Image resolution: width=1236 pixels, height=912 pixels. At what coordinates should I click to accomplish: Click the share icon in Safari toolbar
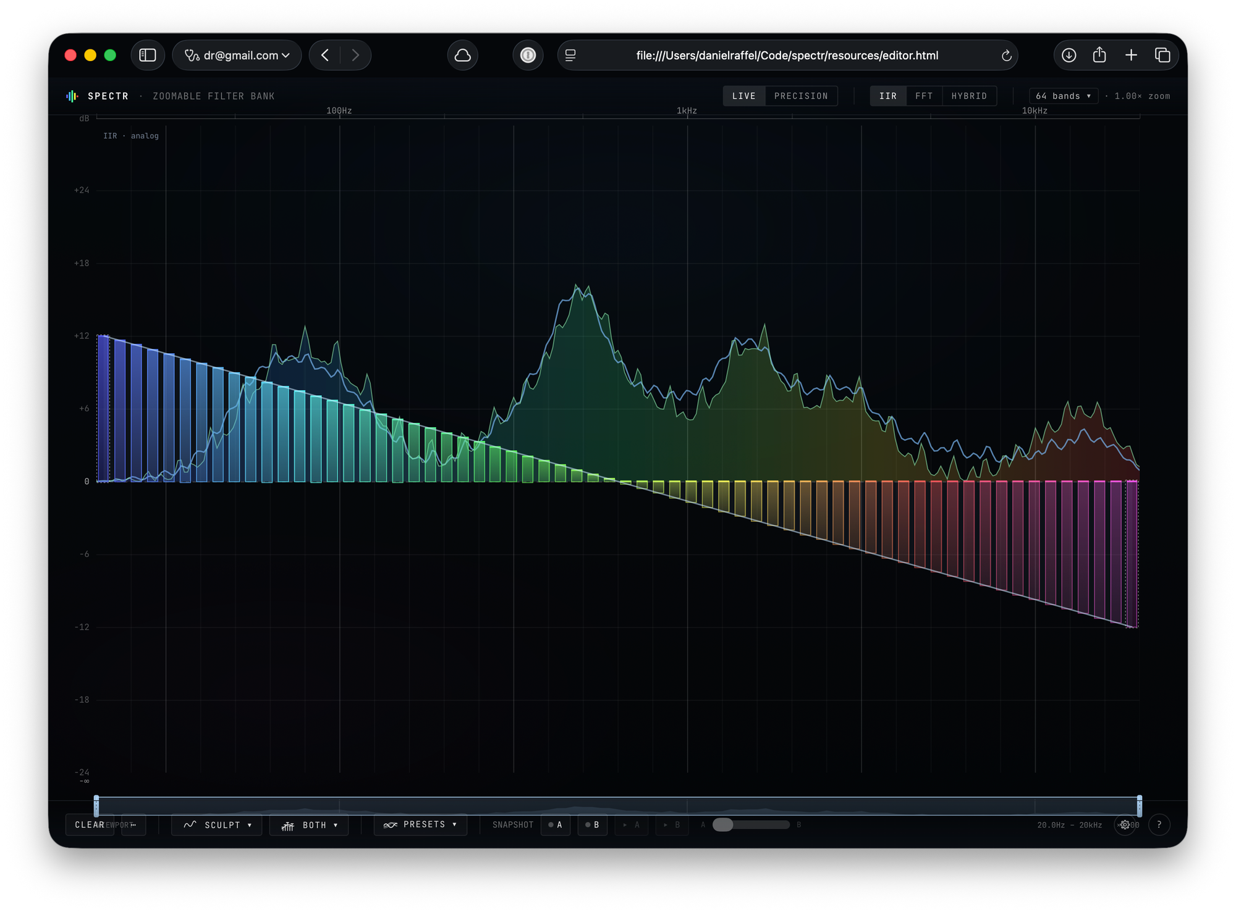coord(1099,56)
